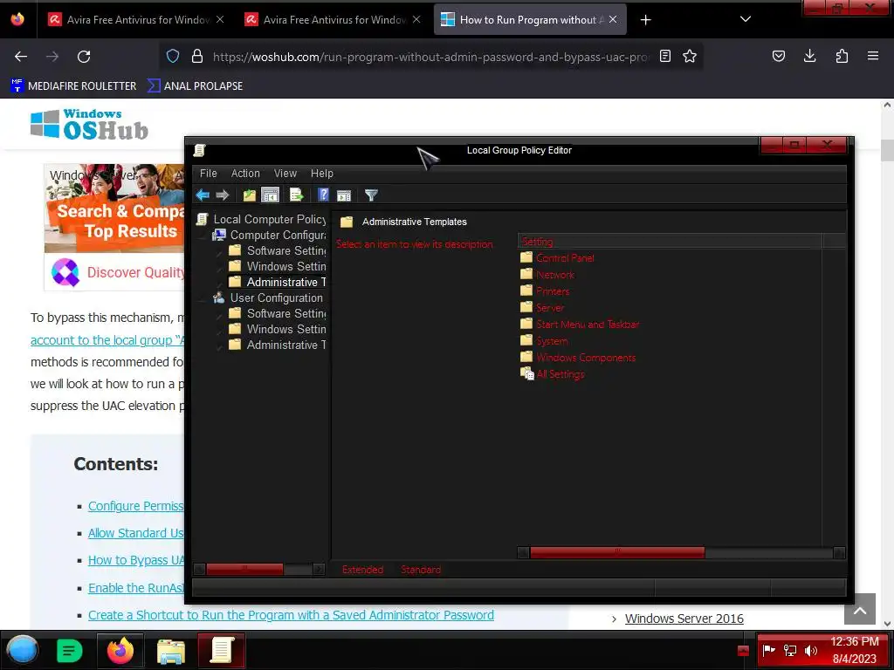
Task: Click the Back arrow in Group Policy toolbar
Action: [x=203, y=195]
